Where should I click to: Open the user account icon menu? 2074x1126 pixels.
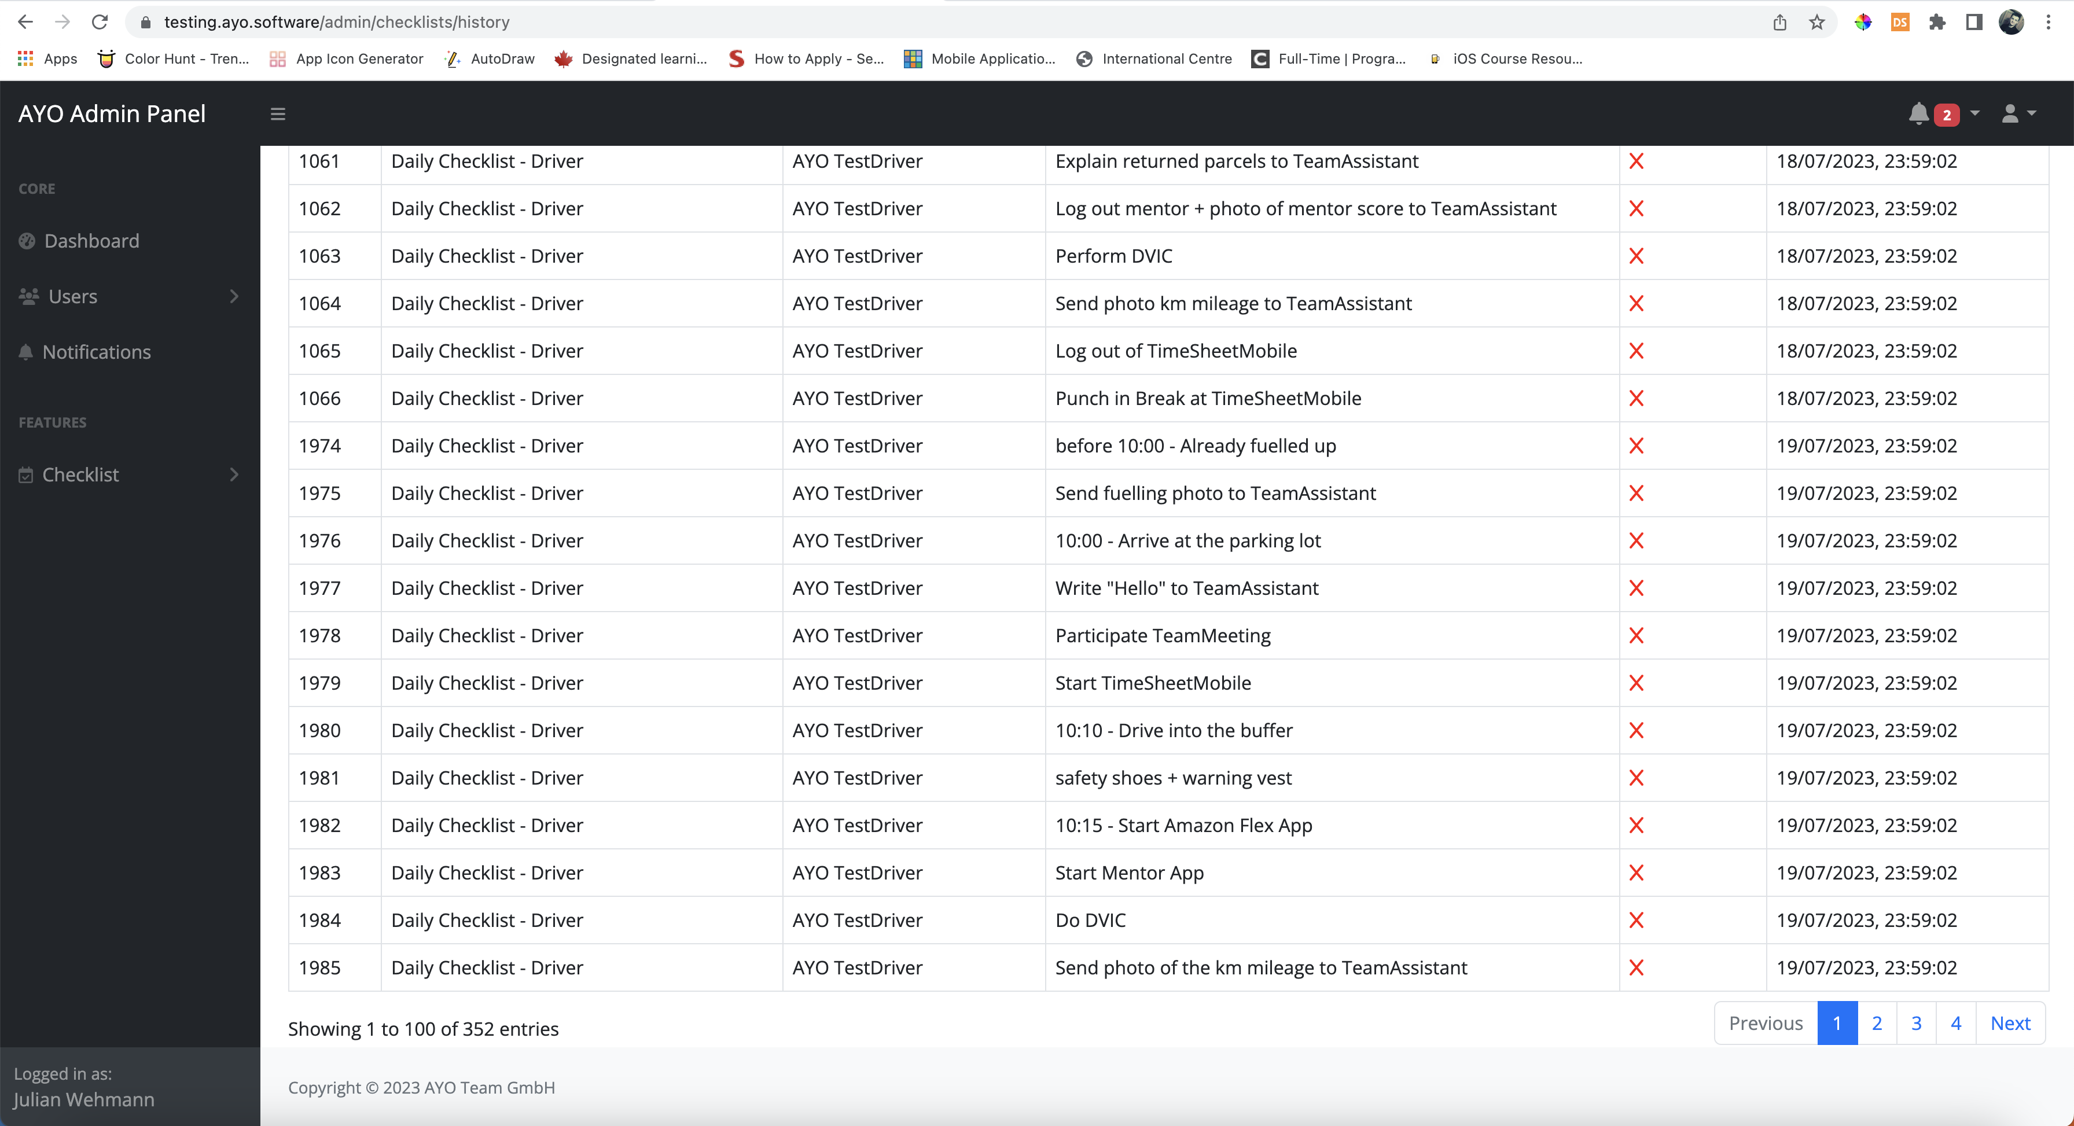tap(2010, 115)
